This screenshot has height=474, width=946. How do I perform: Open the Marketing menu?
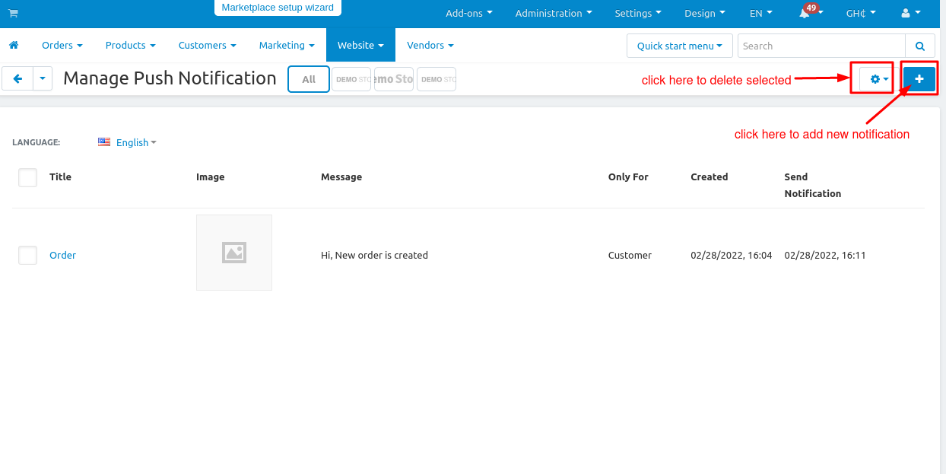coord(286,46)
